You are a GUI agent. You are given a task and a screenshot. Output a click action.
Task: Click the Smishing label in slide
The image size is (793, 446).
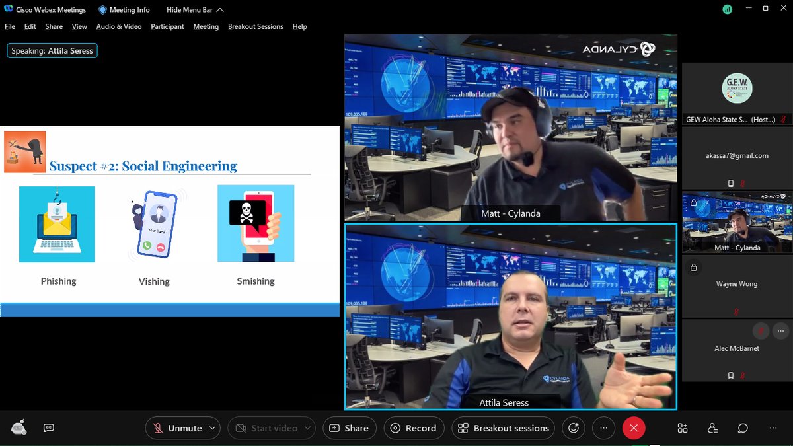pos(256,281)
